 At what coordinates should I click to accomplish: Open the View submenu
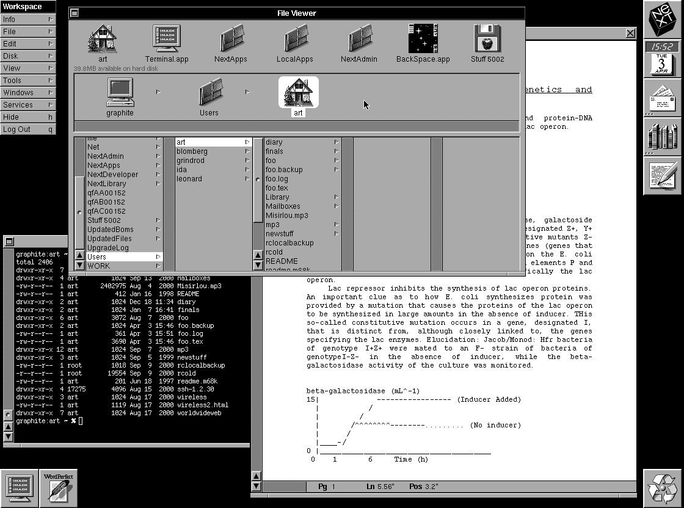[x=28, y=68]
